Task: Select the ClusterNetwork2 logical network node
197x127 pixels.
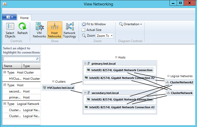Action: 180,82
